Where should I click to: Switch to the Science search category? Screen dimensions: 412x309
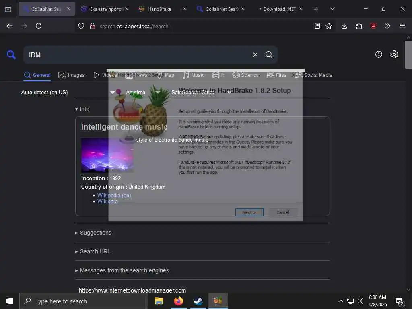[x=246, y=75]
